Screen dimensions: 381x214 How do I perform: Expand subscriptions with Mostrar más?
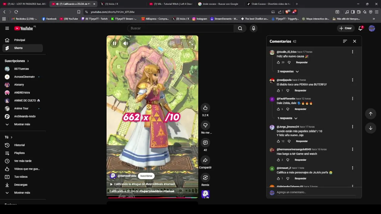pos(23,124)
